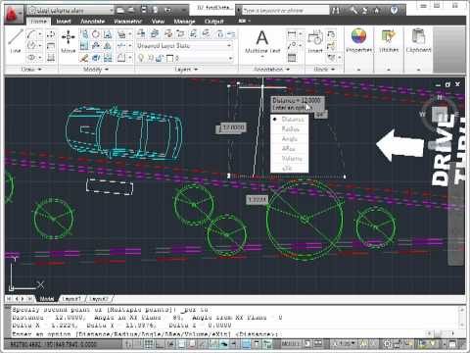The height and width of the screenshot is (353, 470).
Task: Expand the Draw panel
Action: [x=31, y=70]
